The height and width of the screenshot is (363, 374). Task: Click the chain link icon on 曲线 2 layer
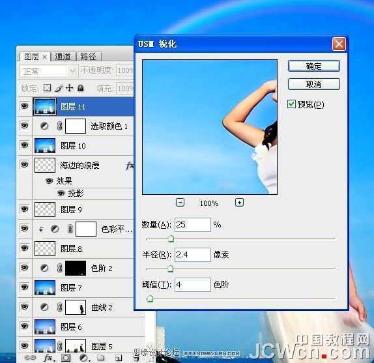[x=60, y=307]
